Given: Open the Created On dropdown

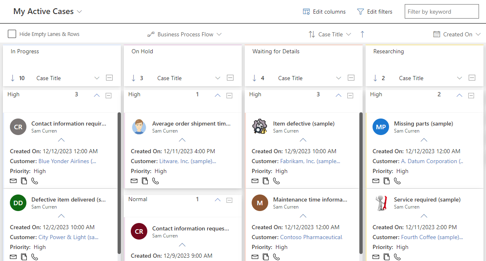Looking at the screenshot, I should pyautogui.click(x=479, y=34).
